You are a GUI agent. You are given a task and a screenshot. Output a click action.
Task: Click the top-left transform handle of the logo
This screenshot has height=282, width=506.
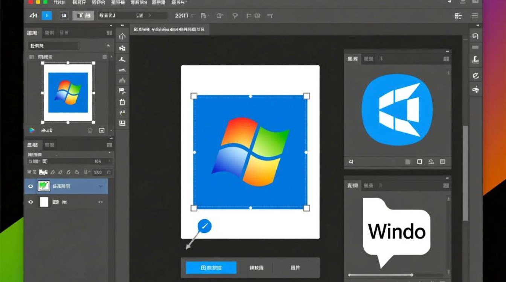click(194, 96)
